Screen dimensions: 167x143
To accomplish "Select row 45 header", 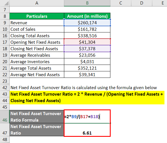I will (5, 107).
